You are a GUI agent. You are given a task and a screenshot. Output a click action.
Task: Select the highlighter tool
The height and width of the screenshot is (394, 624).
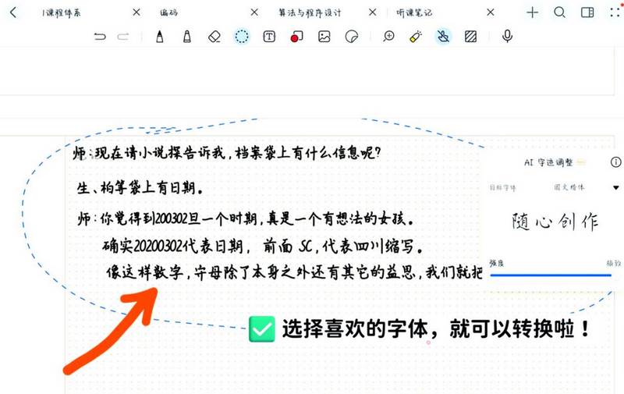pos(186,37)
